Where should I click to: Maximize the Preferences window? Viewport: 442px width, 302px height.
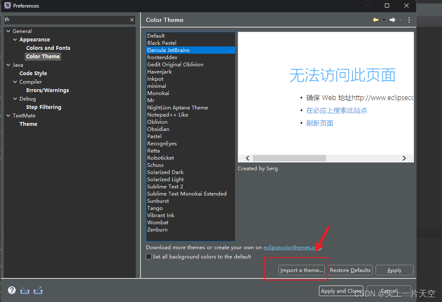[387, 5]
